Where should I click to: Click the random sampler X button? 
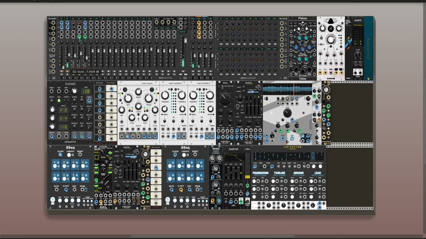152,89
